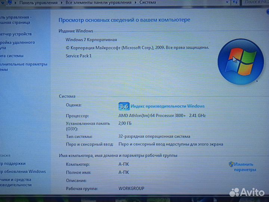The height and width of the screenshot is (202, 269).
Task: Click the Control Panel search field
Action: click(x=256, y=2)
